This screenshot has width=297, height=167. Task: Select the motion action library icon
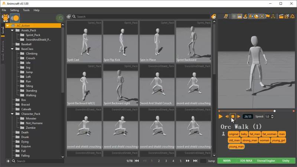[x=15, y=18]
